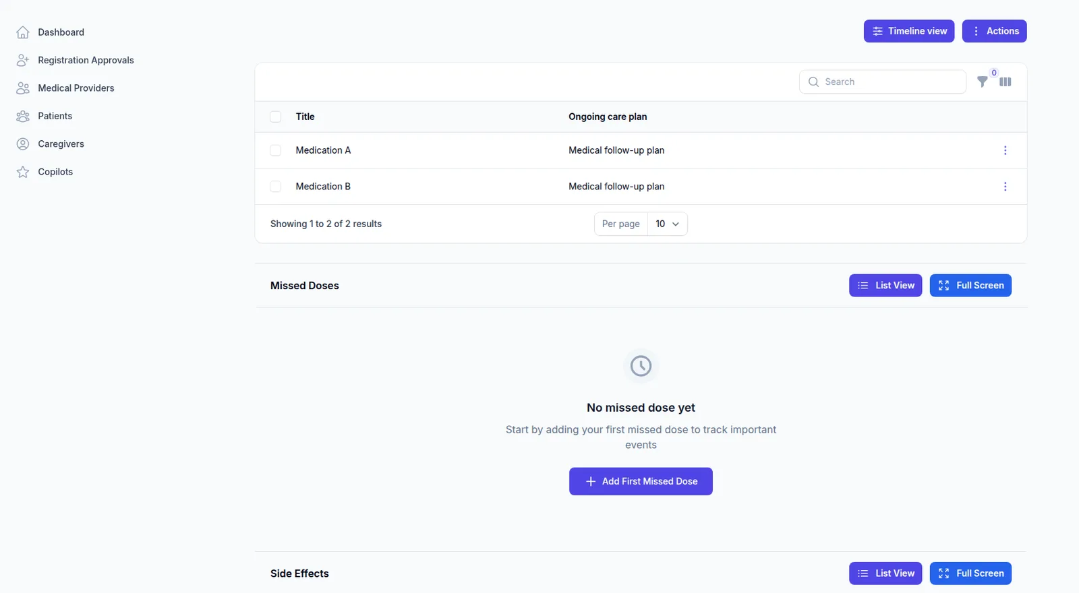
Task: Click the magnifier icon in Search
Action: coord(813,82)
